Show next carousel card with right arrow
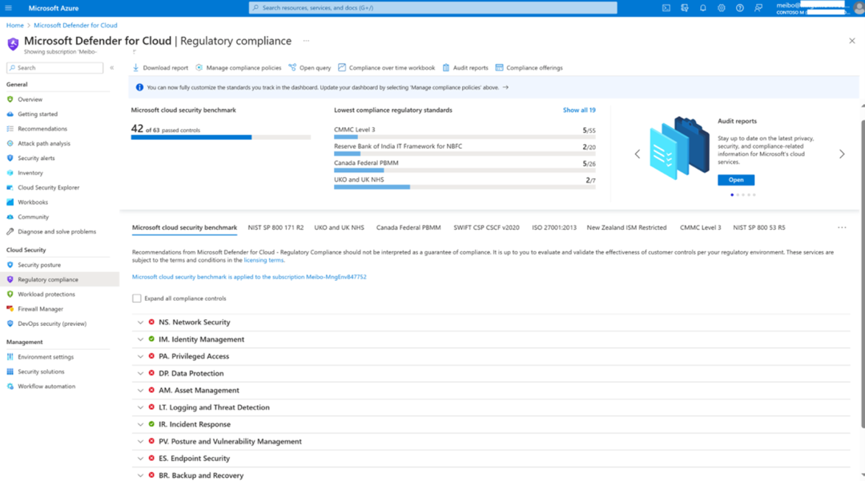 point(842,154)
